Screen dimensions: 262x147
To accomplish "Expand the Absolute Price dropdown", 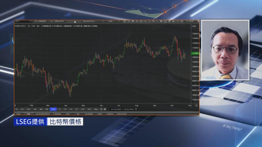I will pyautogui.click(x=93, y=21).
